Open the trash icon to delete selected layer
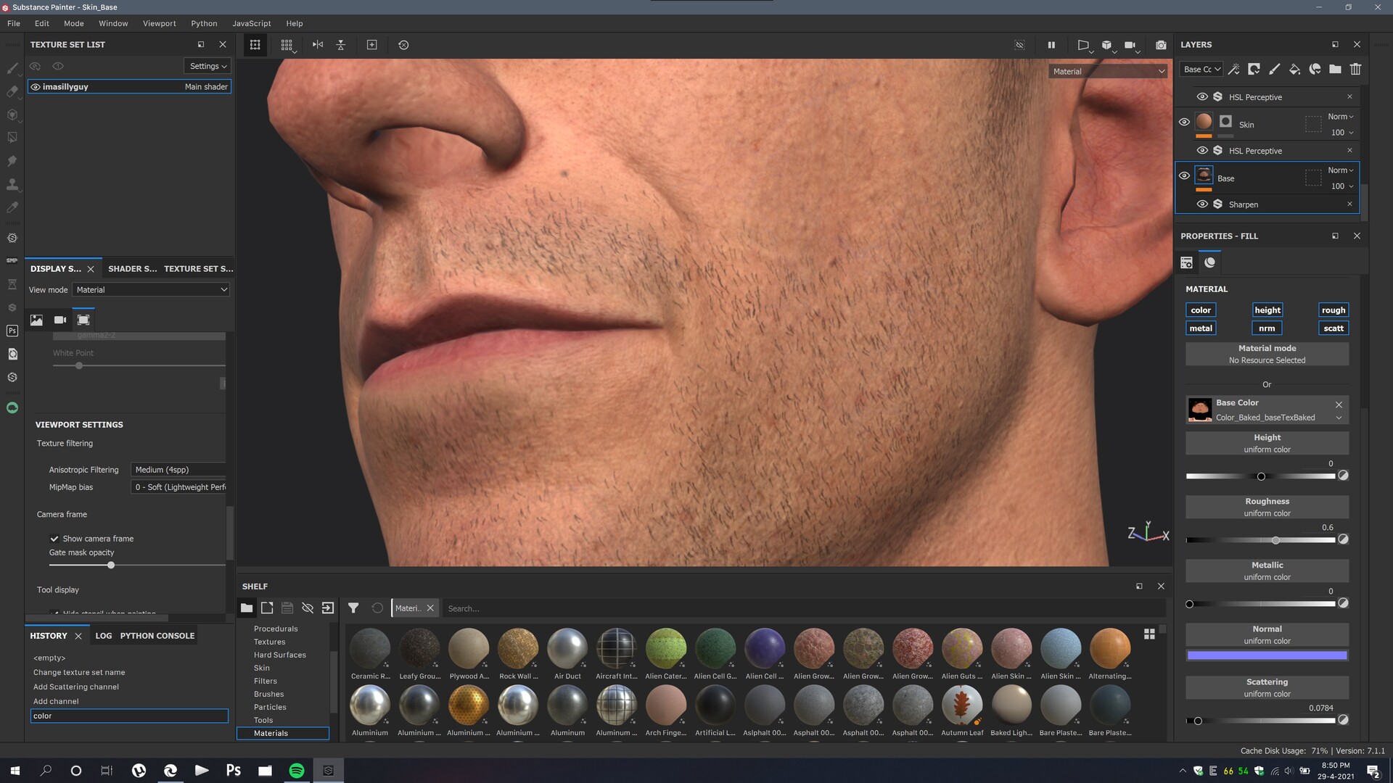The height and width of the screenshot is (783, 1393). point(1355,70)
